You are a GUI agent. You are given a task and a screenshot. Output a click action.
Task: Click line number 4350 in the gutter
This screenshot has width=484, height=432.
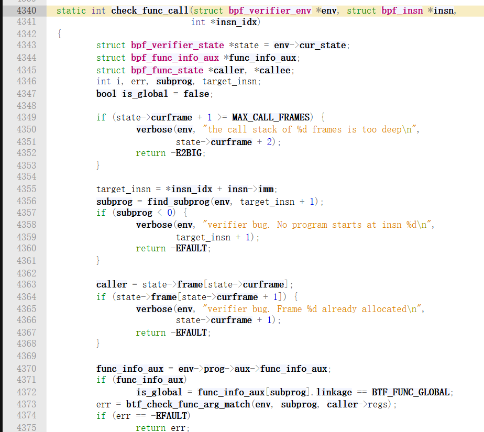point(27,129)
